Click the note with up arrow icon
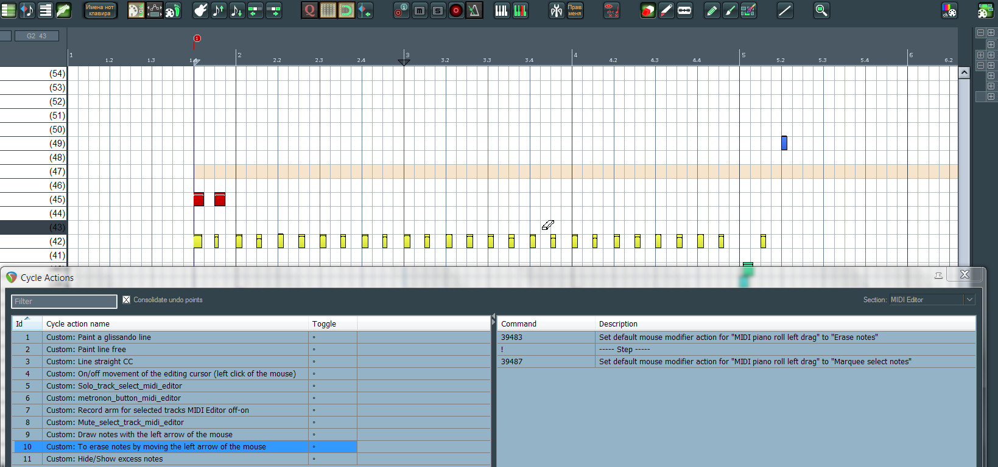The width and height of the screenshot is (998, 467). (x=219, y=10)
